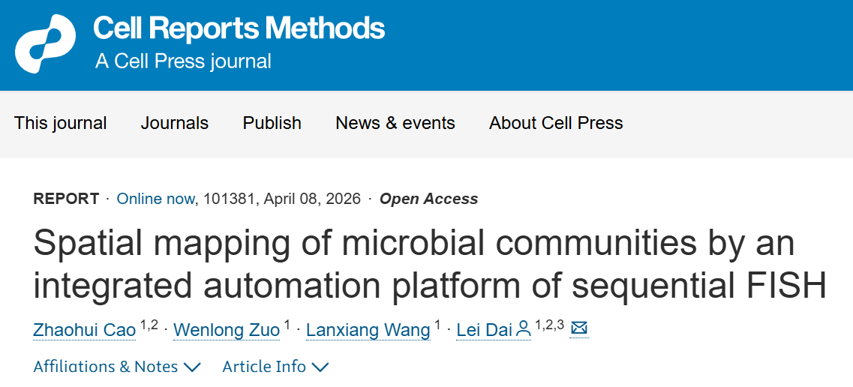Select the Publish menu item

coord(272,123)
